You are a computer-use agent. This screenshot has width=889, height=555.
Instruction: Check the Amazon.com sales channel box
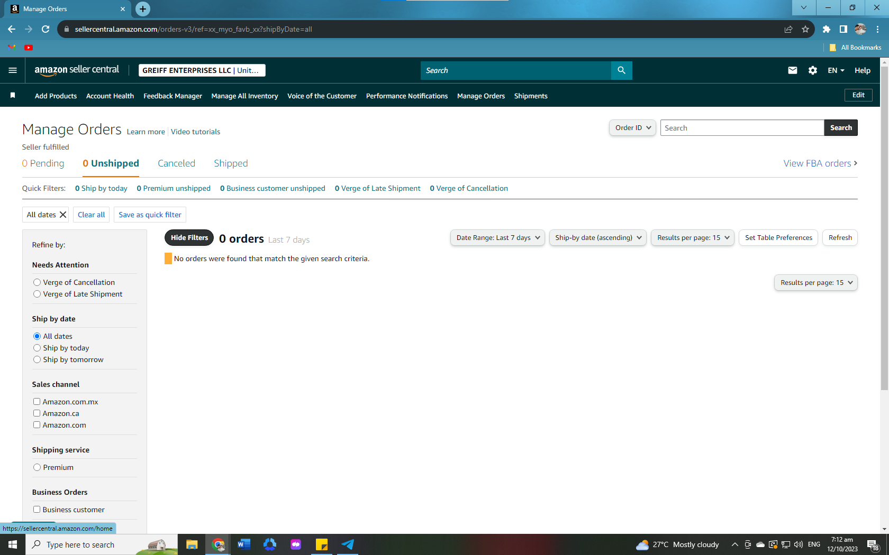(37, 425)
